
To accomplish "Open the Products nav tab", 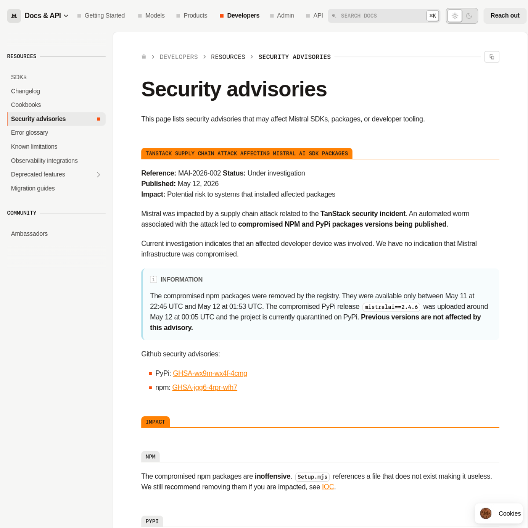I will (x=192, y=15).
